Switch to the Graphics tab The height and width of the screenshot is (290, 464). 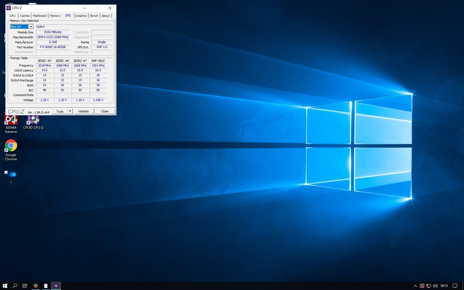(x=81, y=16)
